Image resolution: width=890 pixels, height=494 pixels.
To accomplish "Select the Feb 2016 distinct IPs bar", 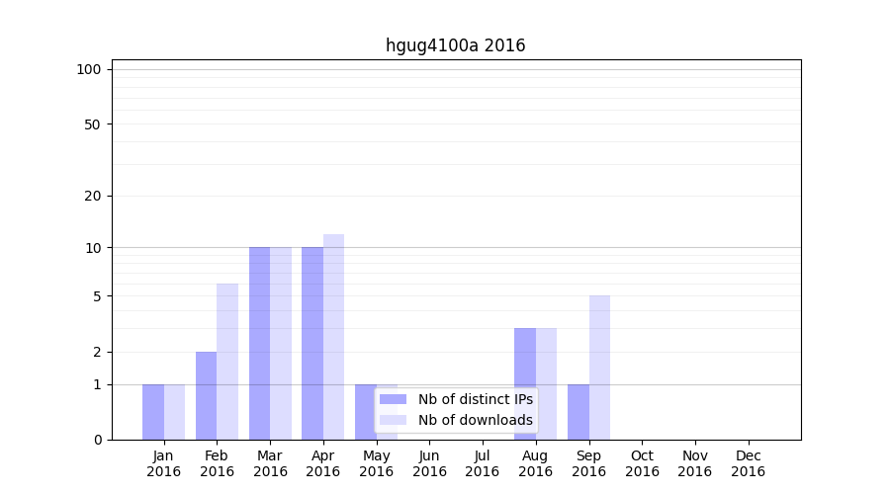I will (x=206, y=395).
